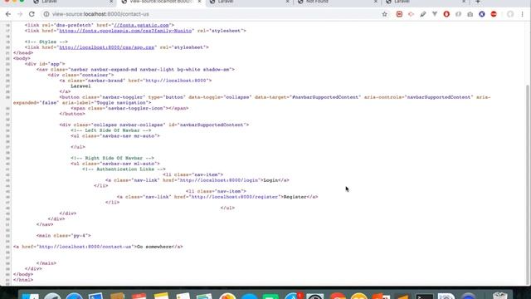Activate the eyedropper pen extension
This screenshot has height=299, width=531.
(x=423, y=14)
